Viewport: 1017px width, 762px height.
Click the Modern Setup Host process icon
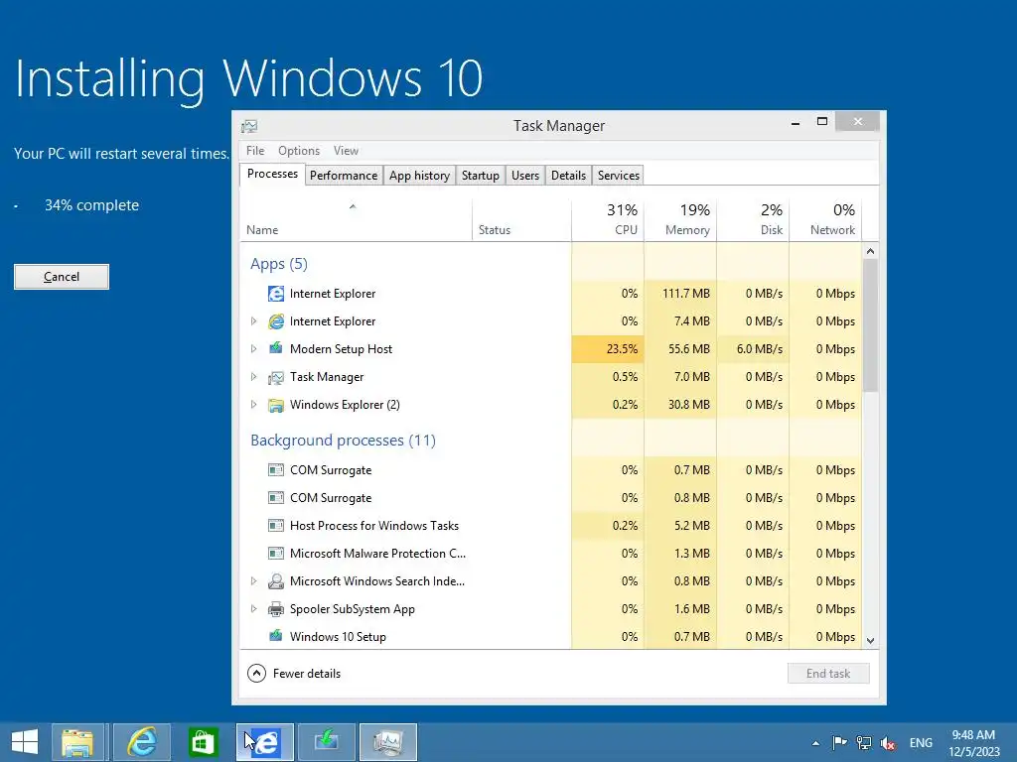point(276,348)
